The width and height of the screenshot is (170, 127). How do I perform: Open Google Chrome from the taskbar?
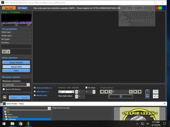tap(20, 124)
